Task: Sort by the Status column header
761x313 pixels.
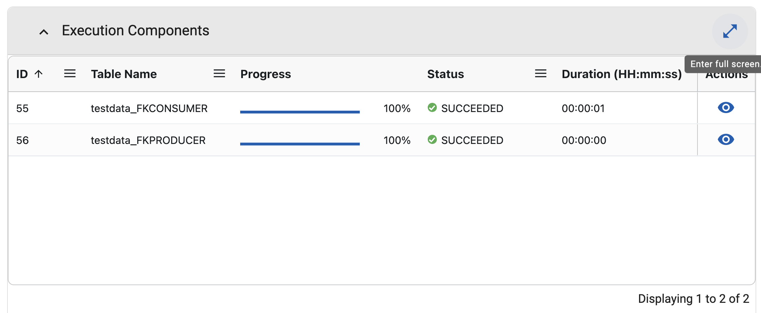Action: pyautogui.click(x=445, y=74)
